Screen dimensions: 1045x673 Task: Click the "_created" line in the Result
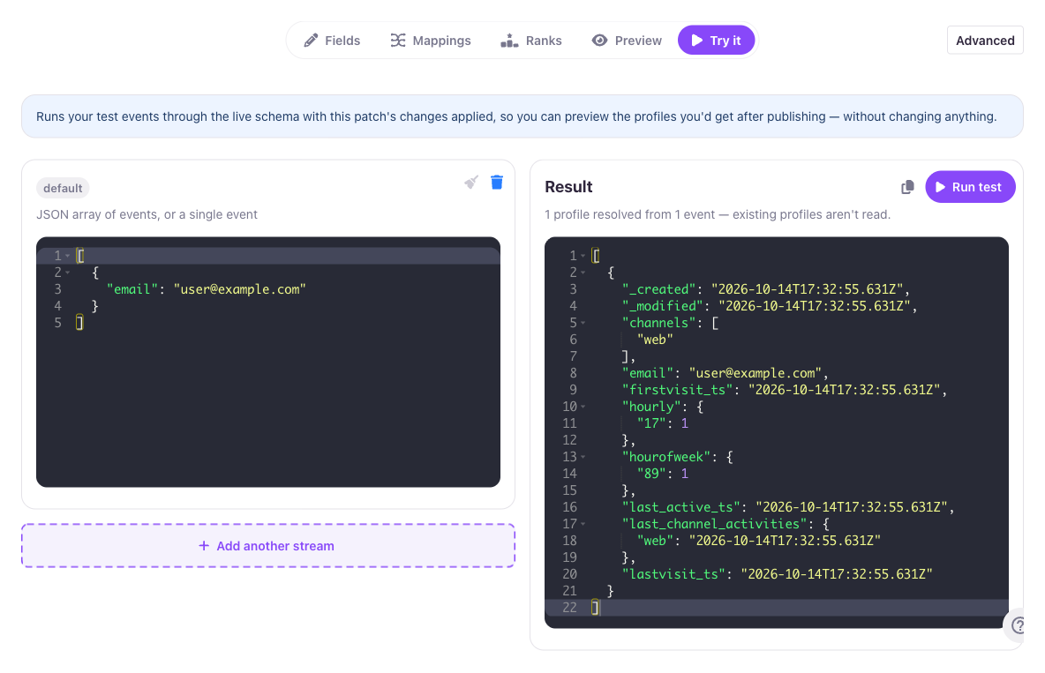[766, 289]
